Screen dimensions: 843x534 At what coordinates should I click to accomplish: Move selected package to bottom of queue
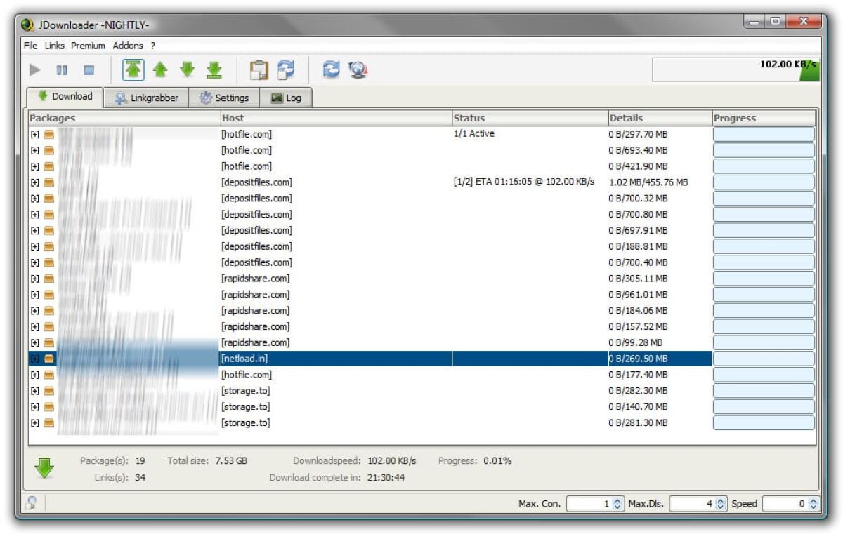215,69
